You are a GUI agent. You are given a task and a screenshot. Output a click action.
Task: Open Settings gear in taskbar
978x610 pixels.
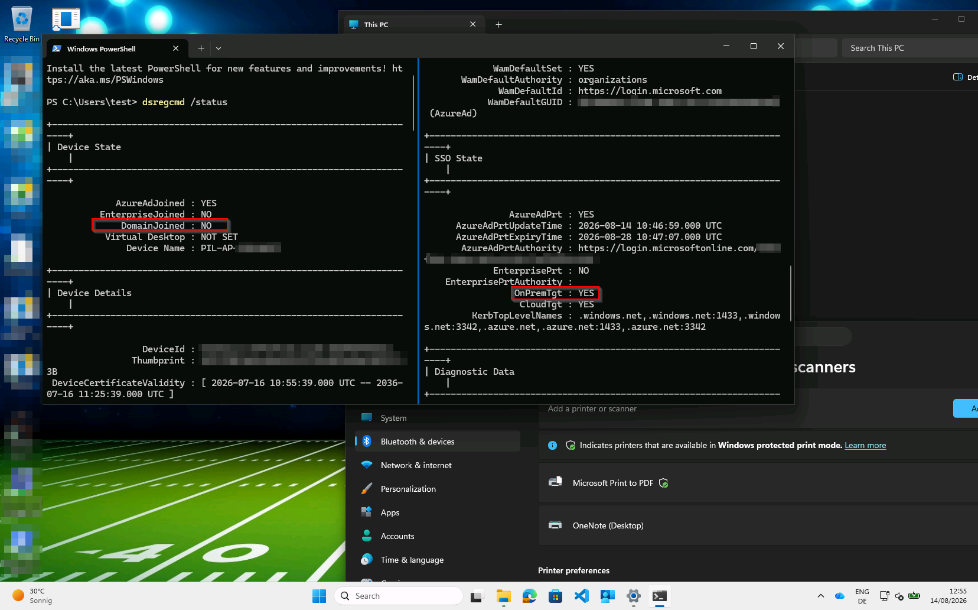click(x=633, y=596)
